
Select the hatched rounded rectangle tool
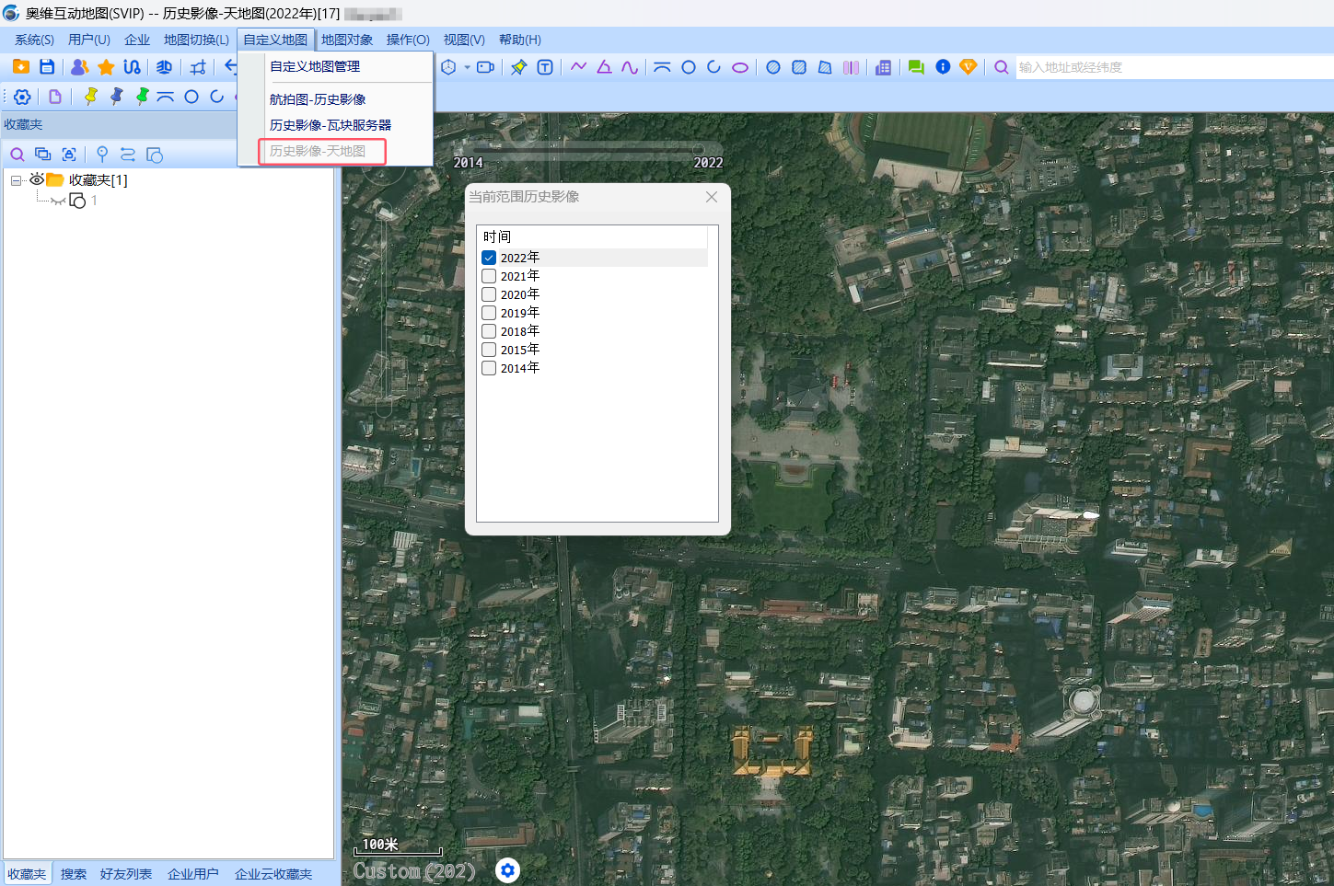point(799,66)
